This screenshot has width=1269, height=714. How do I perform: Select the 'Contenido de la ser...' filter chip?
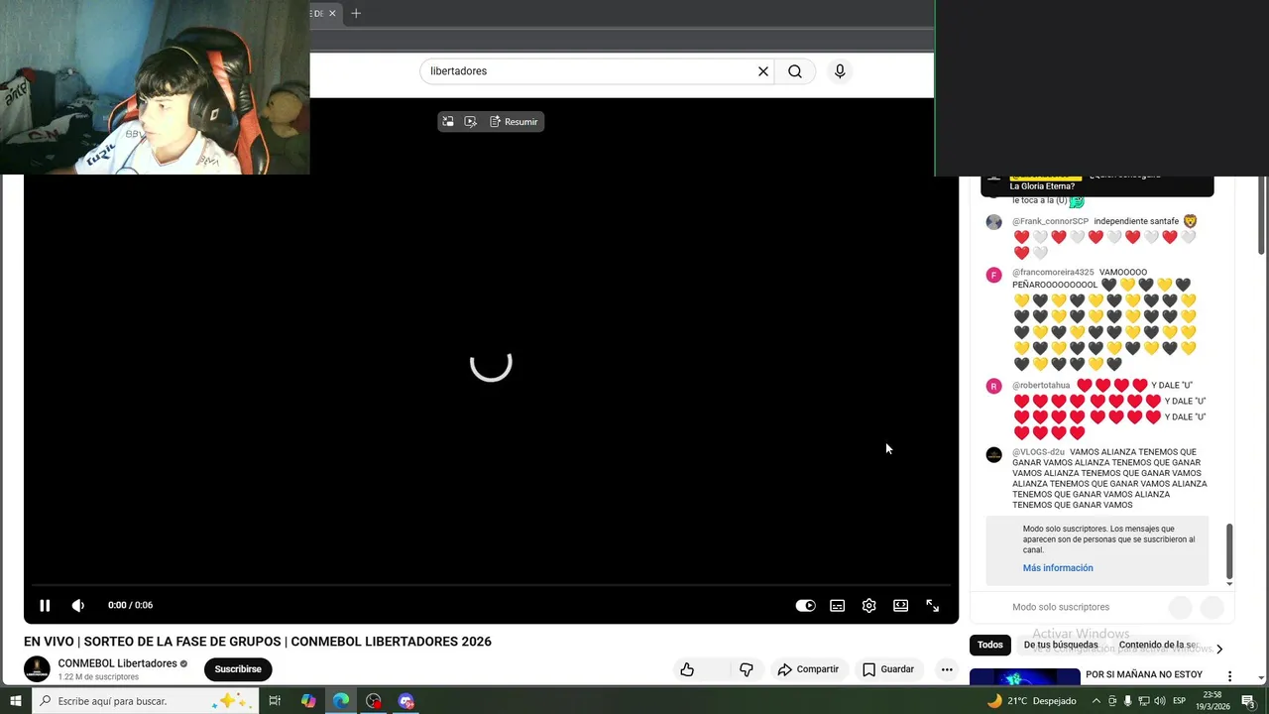pos(1159,645)
